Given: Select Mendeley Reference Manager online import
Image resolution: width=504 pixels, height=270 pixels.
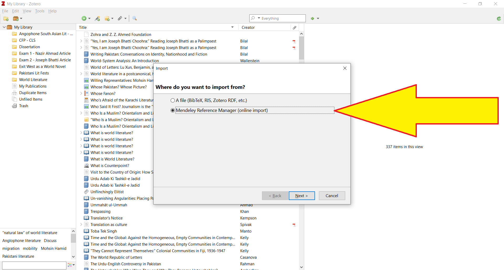Looking at the screenshot, I should (x=172, y=110).
